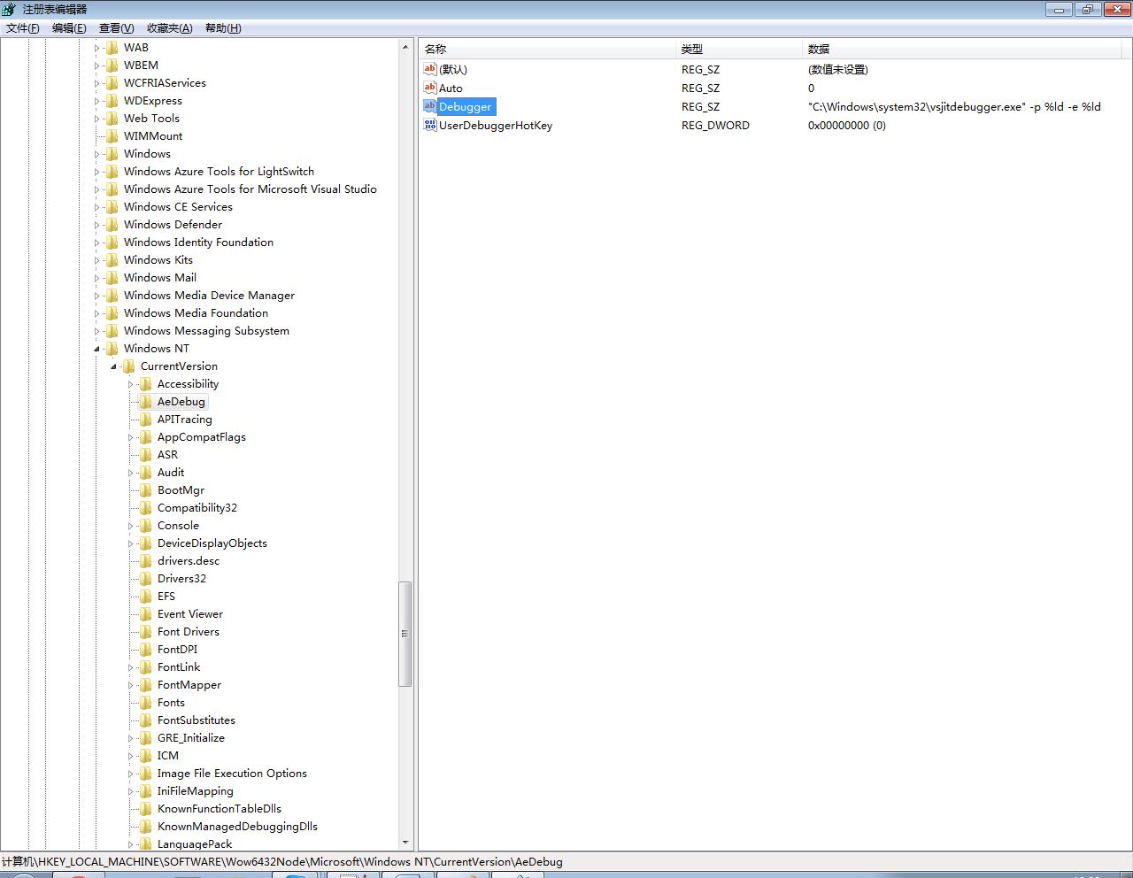Select the Fonts registry key
The height and width of the screenshot is (878, 1133).
[171, 702]
